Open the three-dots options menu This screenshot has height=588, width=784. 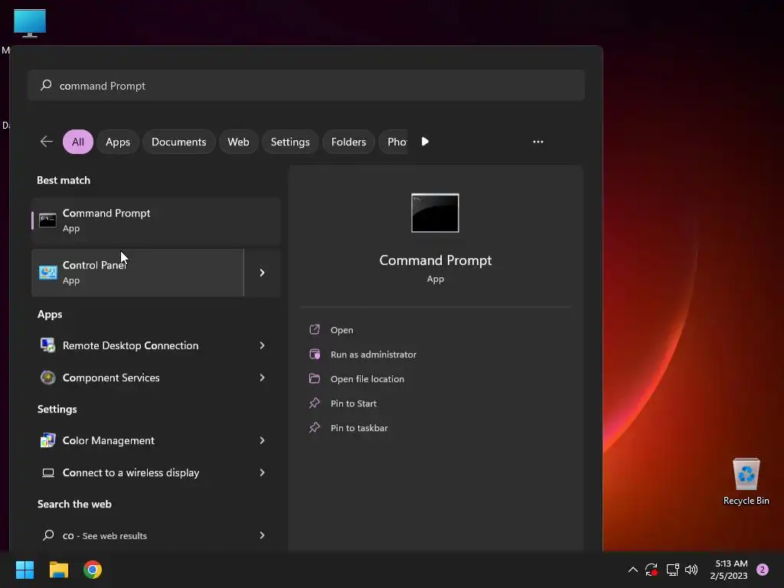click(538, 142)
